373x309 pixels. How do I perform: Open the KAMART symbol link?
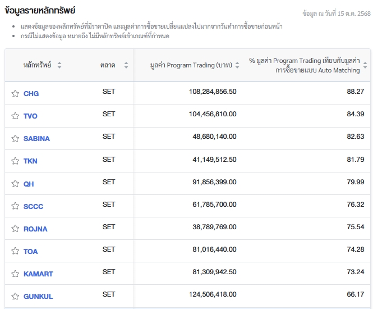pos(38,274)
